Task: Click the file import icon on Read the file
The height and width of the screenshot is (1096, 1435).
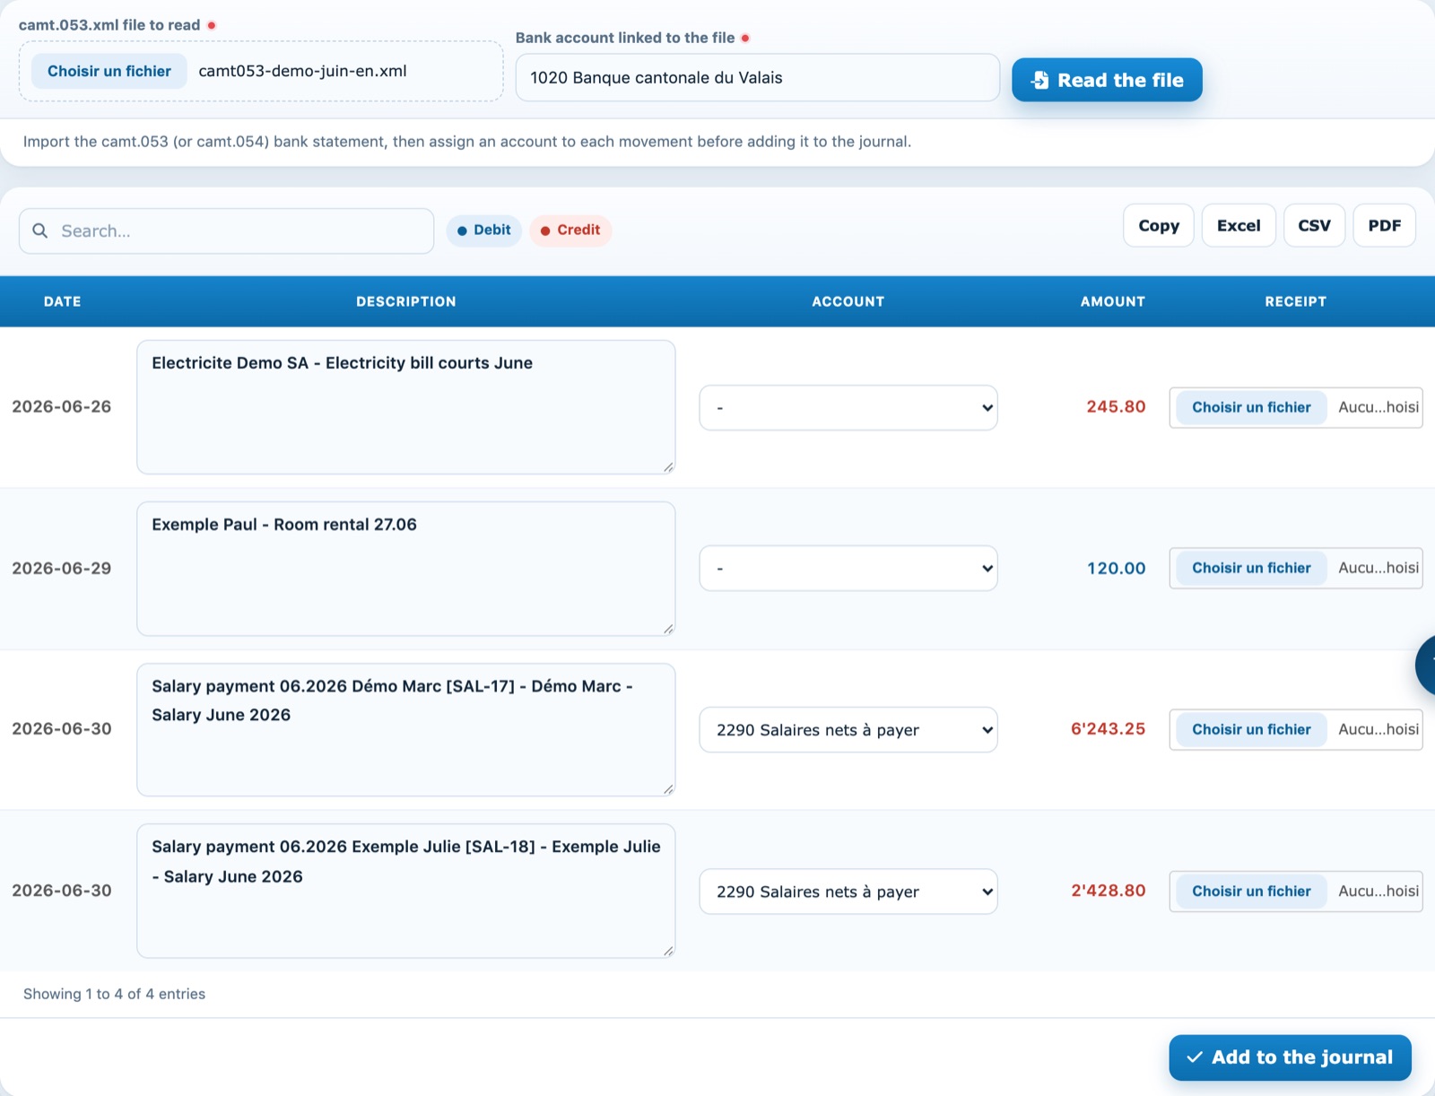Action: [1039, 80]
